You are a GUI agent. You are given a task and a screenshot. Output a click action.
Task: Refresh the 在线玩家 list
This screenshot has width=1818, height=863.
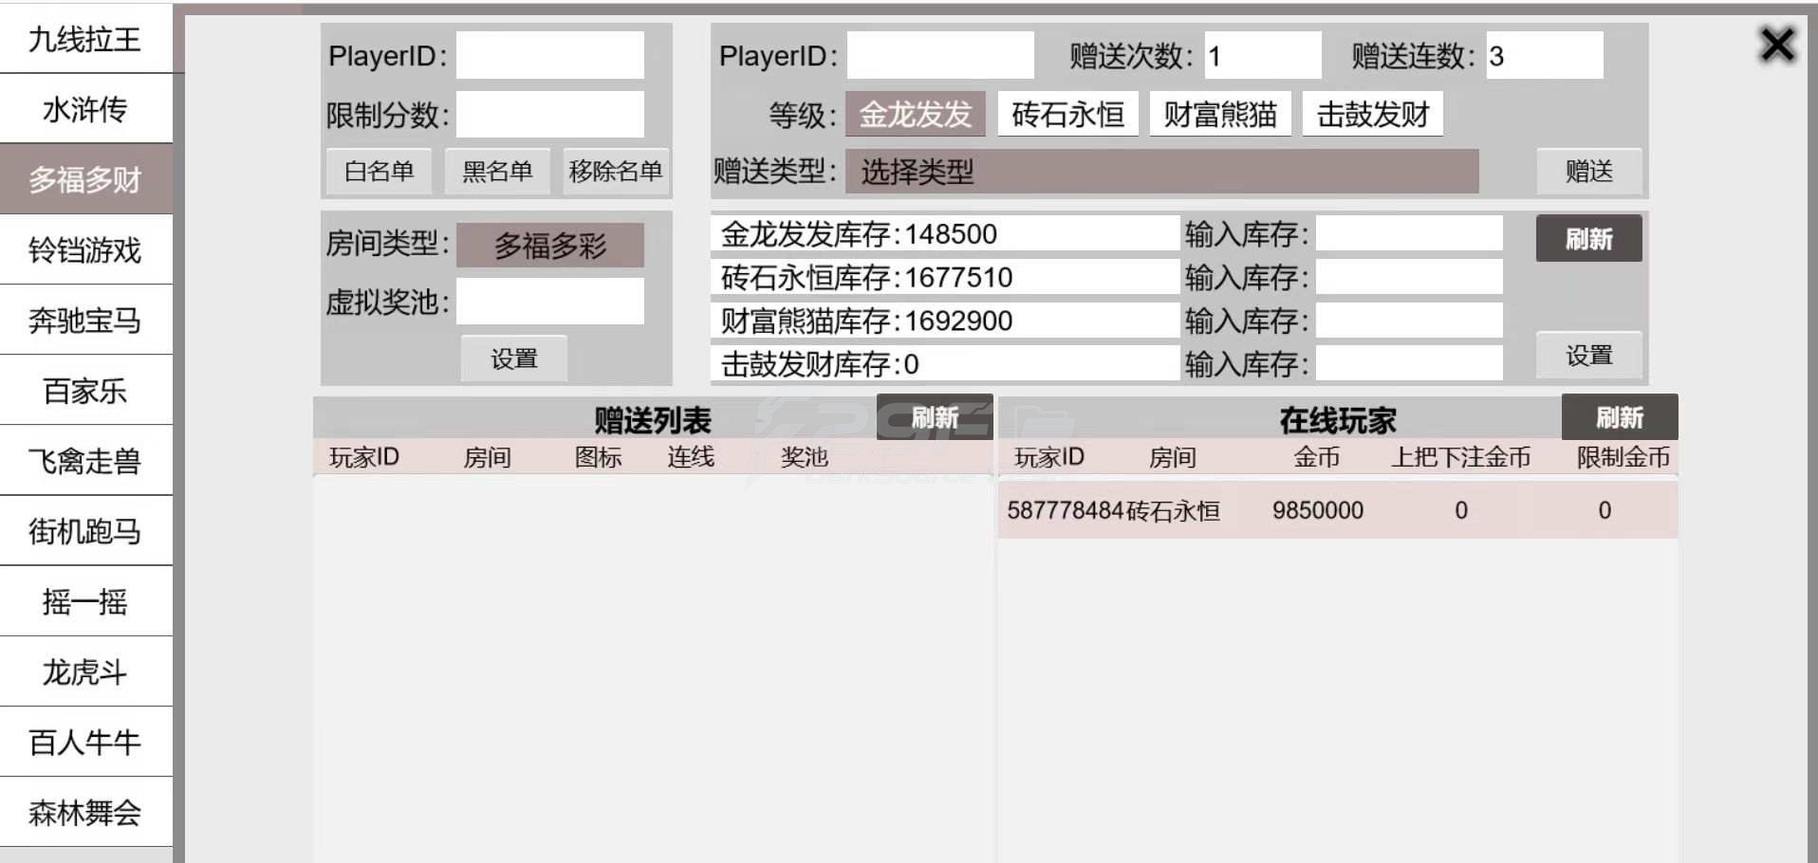coord(1620,417)
